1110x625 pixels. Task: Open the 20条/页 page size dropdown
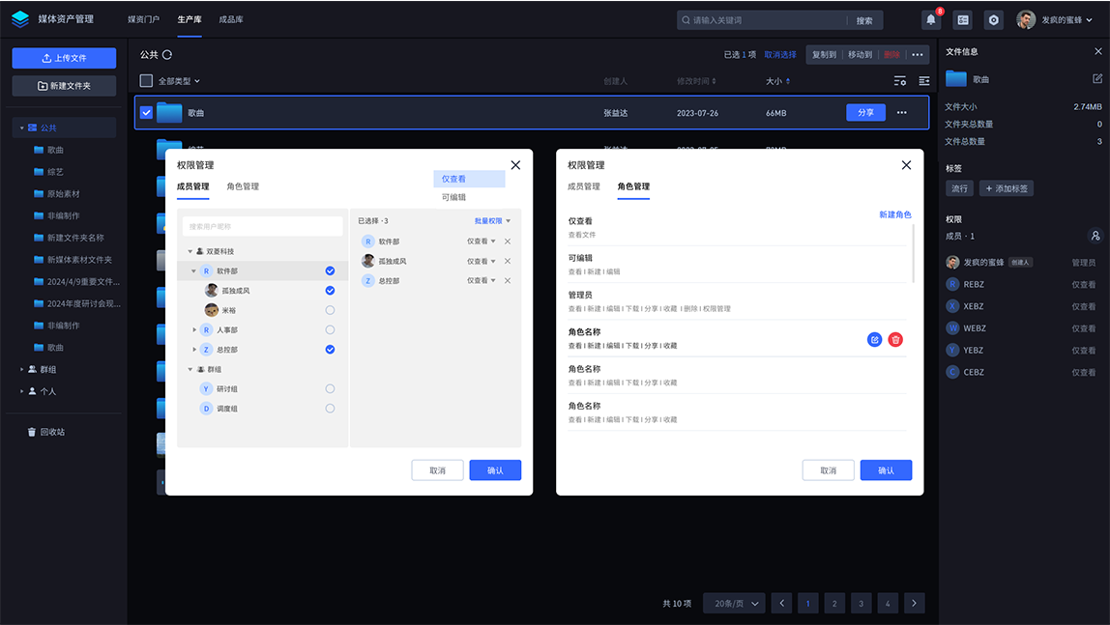click(733, 603)
